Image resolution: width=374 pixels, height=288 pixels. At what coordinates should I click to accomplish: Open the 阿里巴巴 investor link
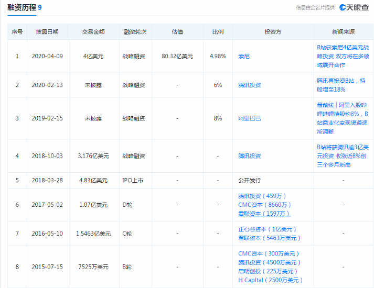(x=250, y=118)
